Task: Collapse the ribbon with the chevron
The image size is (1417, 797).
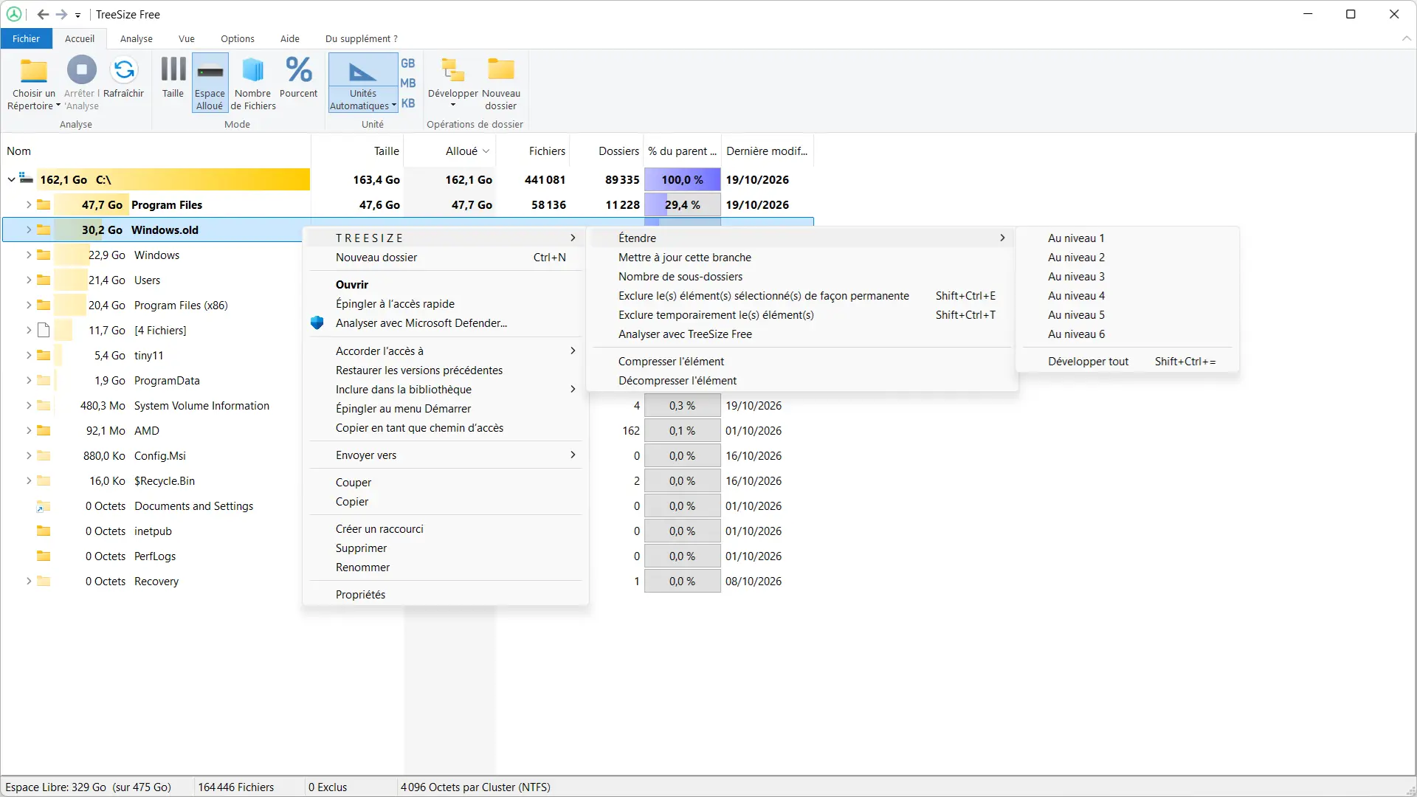Action: click(x=1406, y=38)
